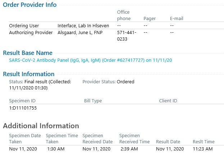This screenshot has height=158, width=224.
Task: Open the SARS-CoV-2 Antibody Panel order link
Action: point(91,60)
